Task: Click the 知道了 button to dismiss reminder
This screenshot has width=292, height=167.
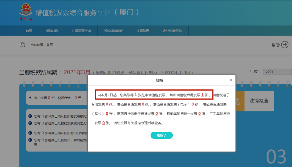Action: 161,135
